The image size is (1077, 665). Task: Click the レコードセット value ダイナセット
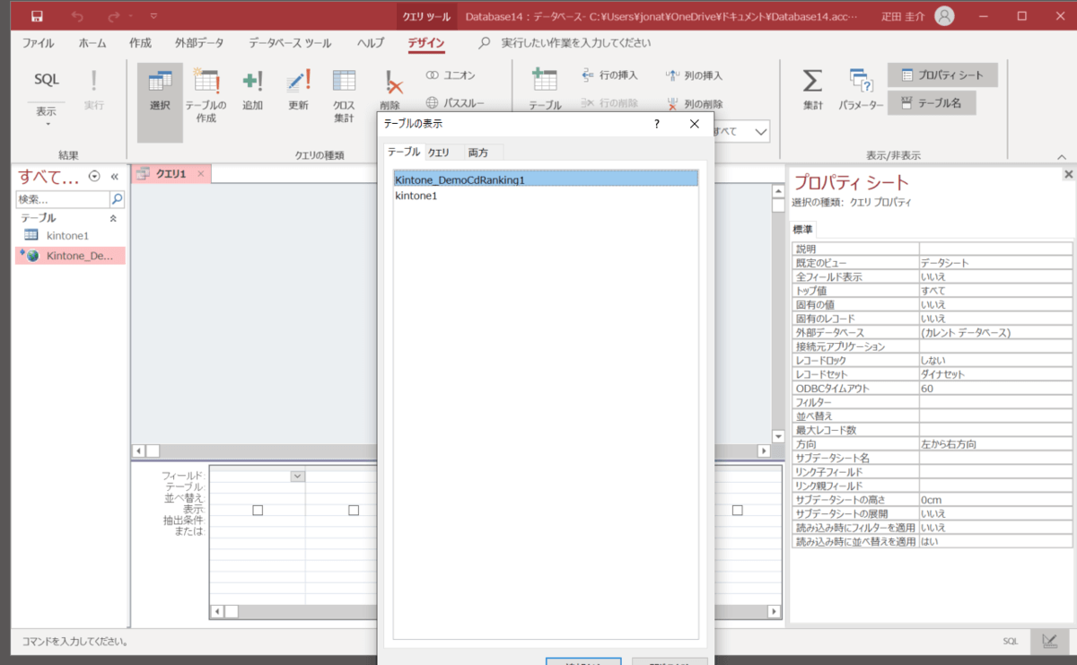[995, 374]
